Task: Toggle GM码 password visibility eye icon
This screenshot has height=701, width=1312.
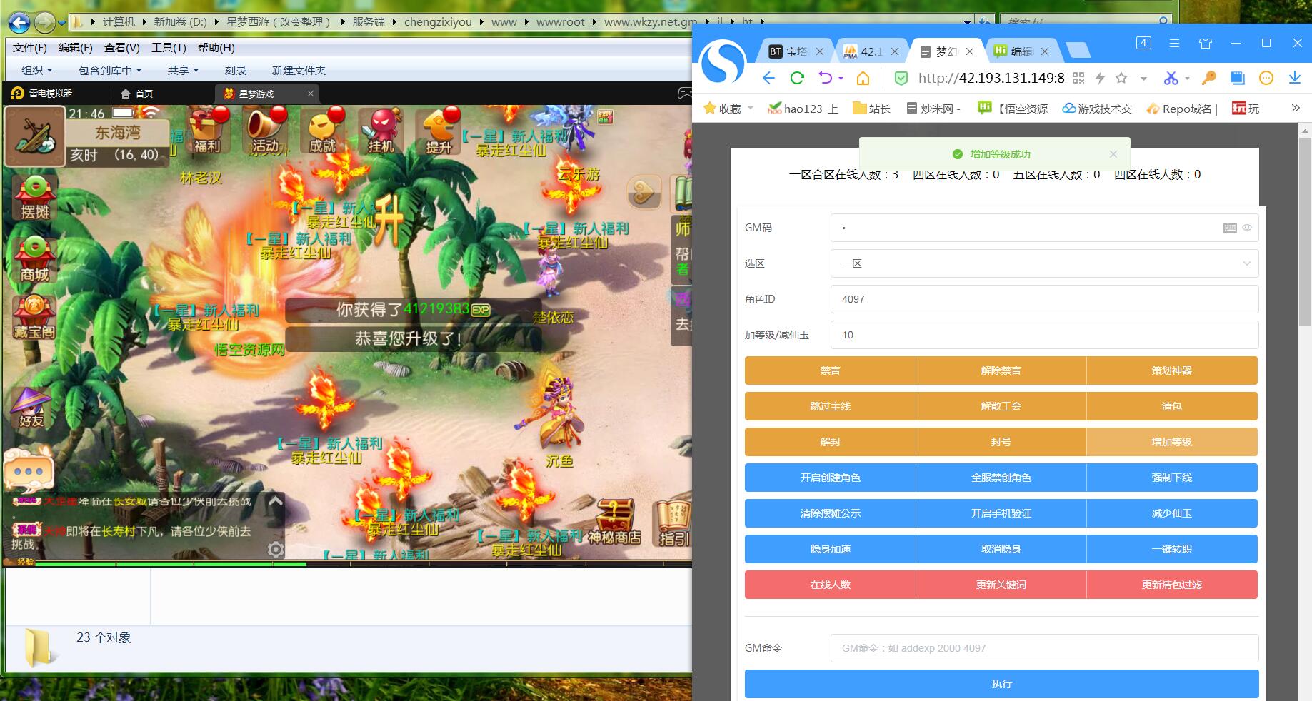Action: [x=1247, y=228]
